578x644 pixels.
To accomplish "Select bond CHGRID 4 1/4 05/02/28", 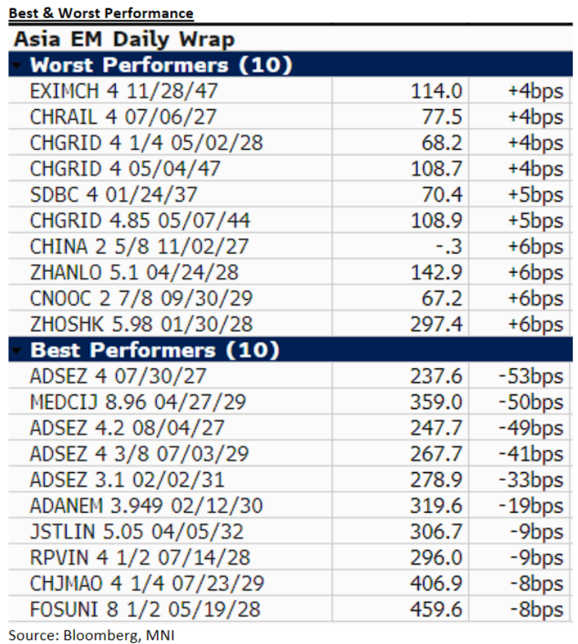I will pos(146,142).
